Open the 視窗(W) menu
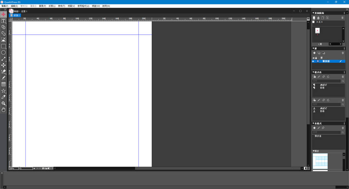Screen dimensions: 349x189 pyautogui.click(x=96, y=6)
